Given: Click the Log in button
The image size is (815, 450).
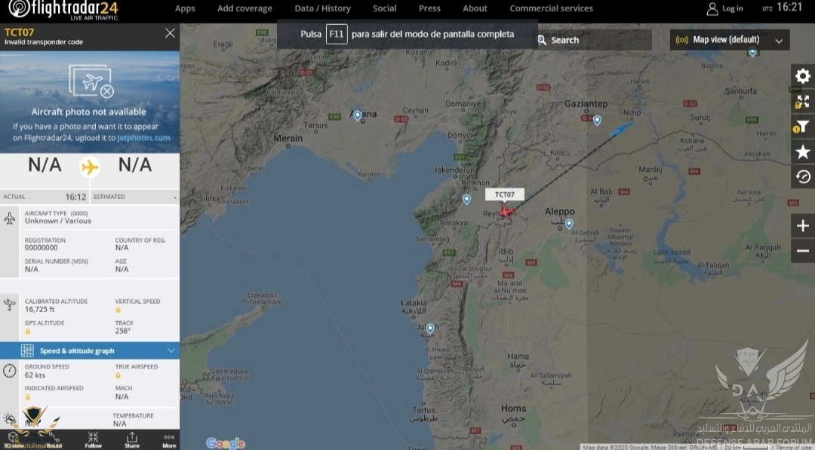Looking at the screenshot, I should 725,9.
